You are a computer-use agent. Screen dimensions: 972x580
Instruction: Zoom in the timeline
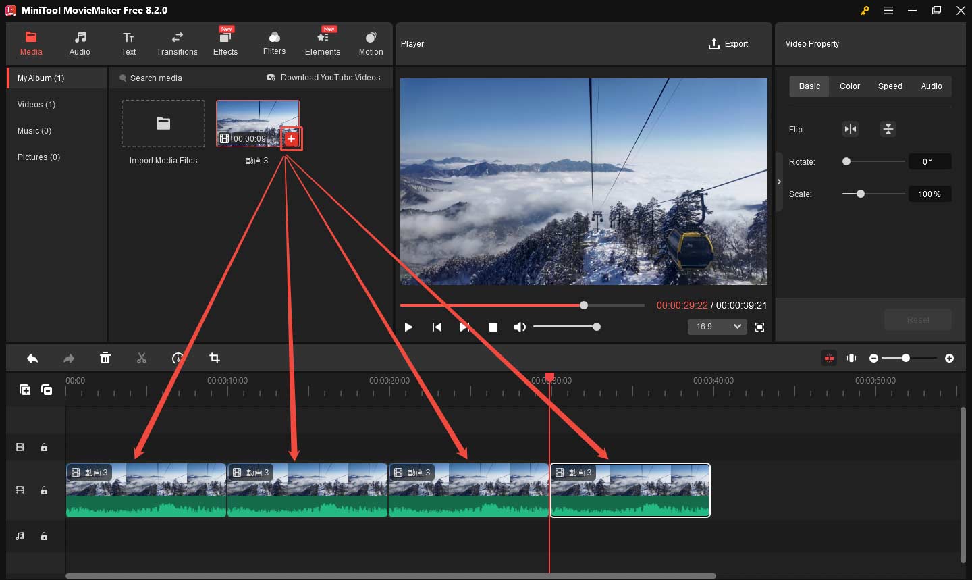949,358
